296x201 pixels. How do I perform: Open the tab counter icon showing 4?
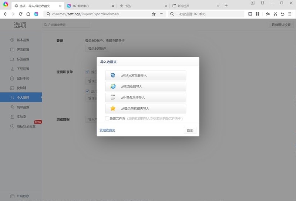click(x=253, y=3)
